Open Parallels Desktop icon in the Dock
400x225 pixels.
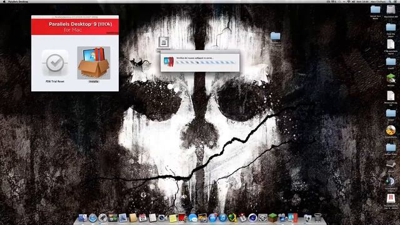click(x=292, y=217)
